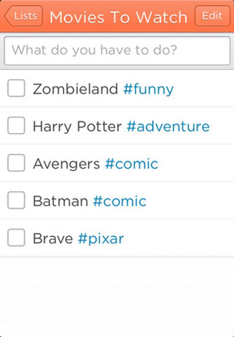Go back to Lists
The width and height of the screenshot is (234, 337).
click(24, 16)
